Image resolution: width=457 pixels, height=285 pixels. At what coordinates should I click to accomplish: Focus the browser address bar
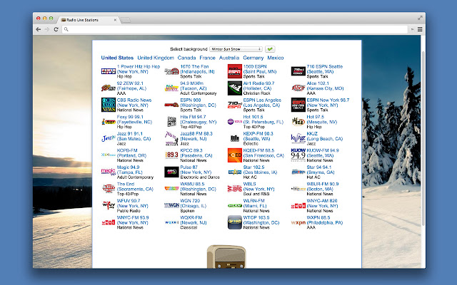[x=235, y=29]
